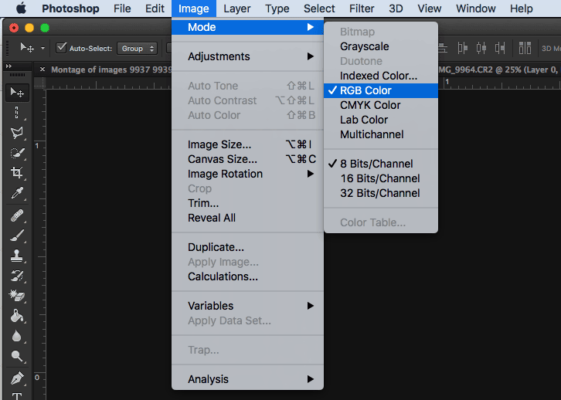Screen dimensions: 561x400
Task: Select the Dodge tool
Action: click(17, 356)
